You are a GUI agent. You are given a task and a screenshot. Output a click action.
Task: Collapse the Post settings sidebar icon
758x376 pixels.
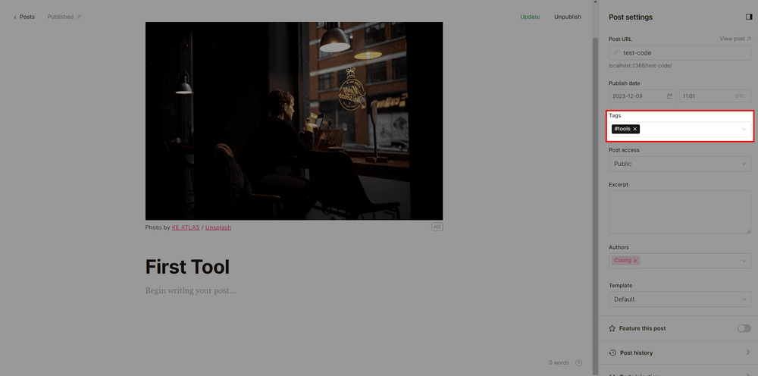coord(749,17)
